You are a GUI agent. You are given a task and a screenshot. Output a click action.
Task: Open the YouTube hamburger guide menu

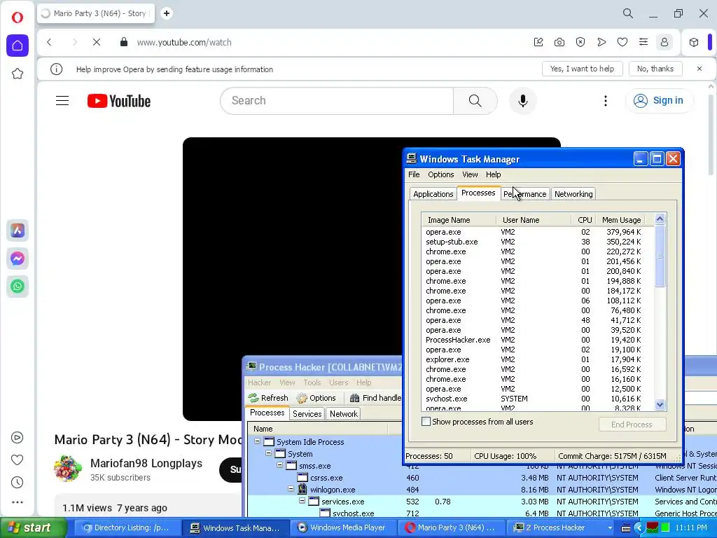pyautogui.click(x=62, y=101)
